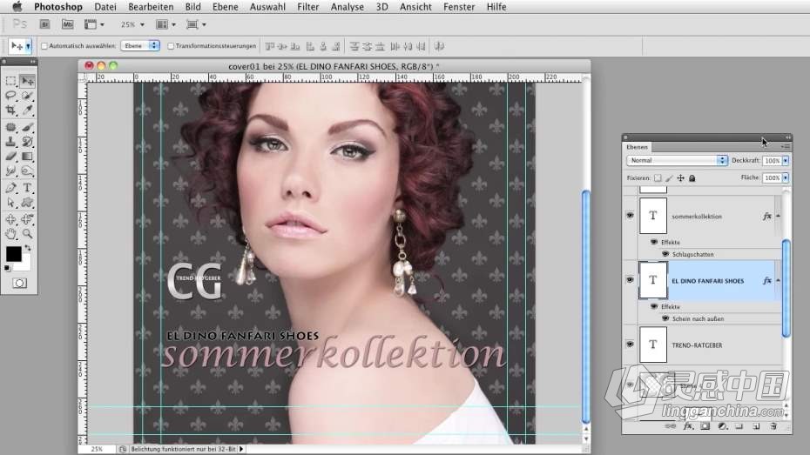The height and width of the screenshot is (455, 810).
Task: Select the Zoom magnifier tool
Action: coord(27,234)
